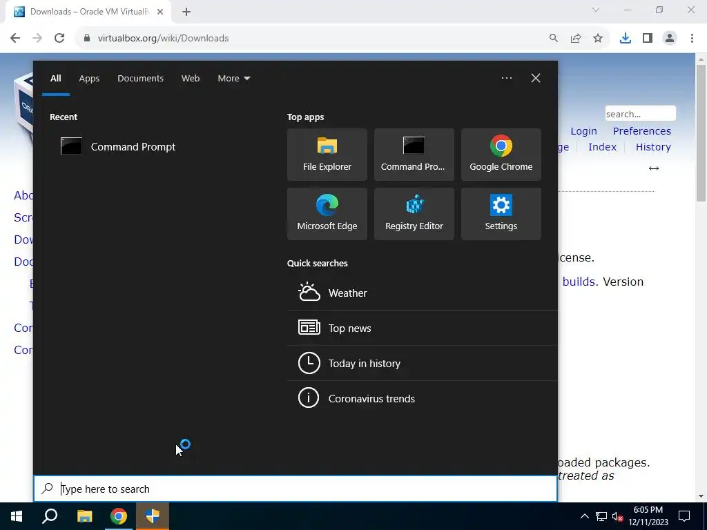Click taskbar search magnifier icon
Viewport: 707px width, 530px height.
pyautogui.click(x=50, y=516)
